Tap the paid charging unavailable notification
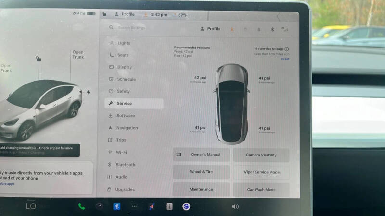The width and height of the screenshot is (385, 216). [x=39, y=150]
